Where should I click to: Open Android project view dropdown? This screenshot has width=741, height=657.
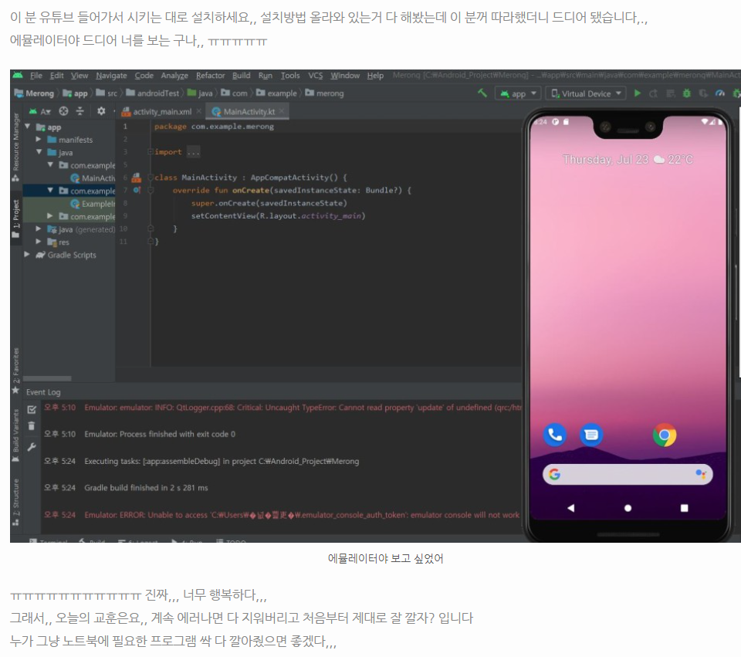tap(39, 111)
